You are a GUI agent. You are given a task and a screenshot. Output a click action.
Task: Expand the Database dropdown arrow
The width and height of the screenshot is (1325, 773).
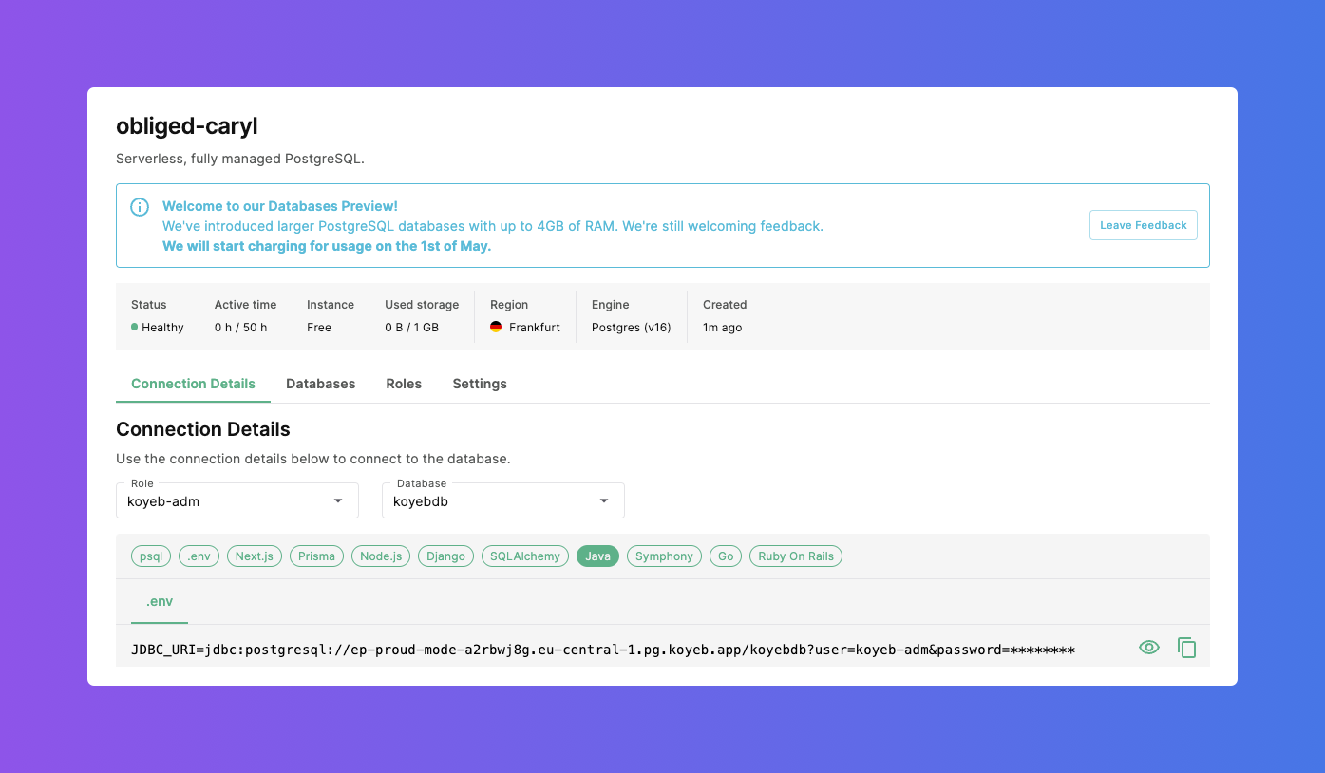pyautogui.click(x=604, y=500)
